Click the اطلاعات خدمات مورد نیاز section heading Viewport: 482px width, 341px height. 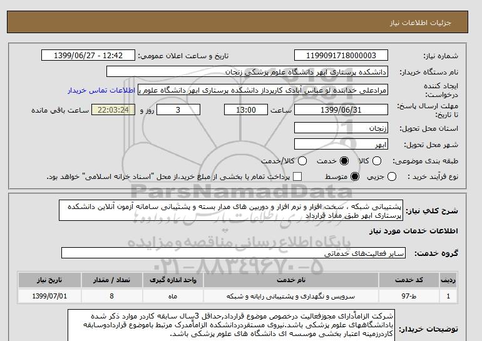[x=413, y=231]
